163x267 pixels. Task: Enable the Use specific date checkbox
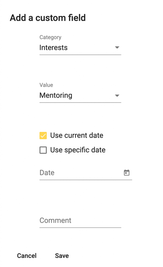click(43, 150)
